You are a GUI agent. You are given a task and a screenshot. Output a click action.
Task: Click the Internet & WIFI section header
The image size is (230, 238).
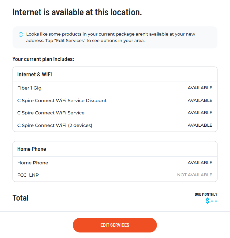(x=35, y=75)
